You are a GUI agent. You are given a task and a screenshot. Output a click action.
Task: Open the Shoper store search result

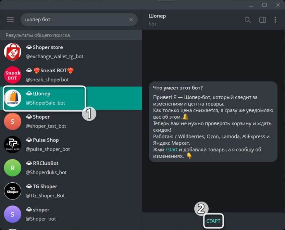tap(71, 52)
